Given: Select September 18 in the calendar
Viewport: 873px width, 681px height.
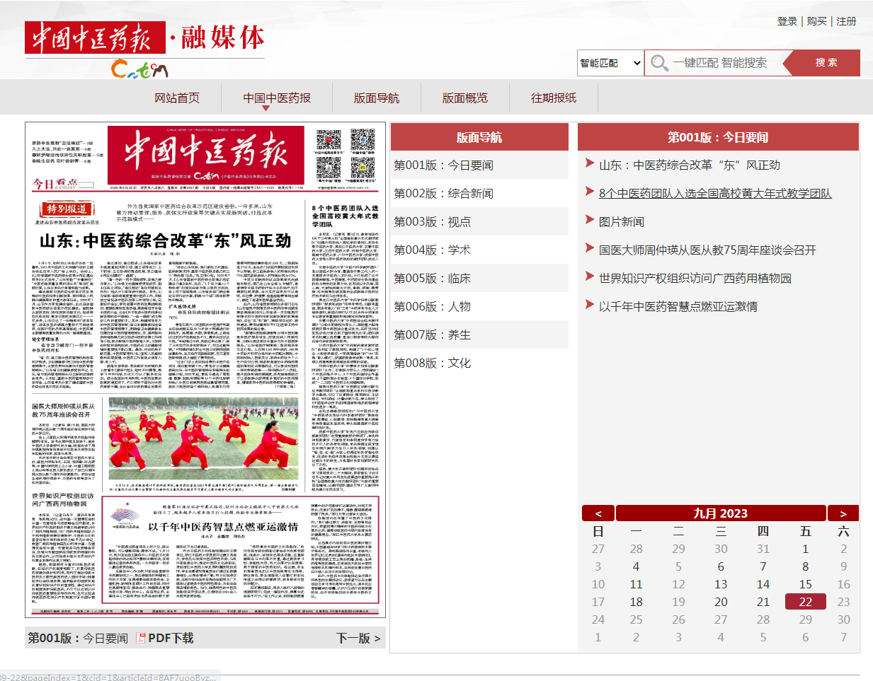Looking at the screenshot, I should point(637,602).
